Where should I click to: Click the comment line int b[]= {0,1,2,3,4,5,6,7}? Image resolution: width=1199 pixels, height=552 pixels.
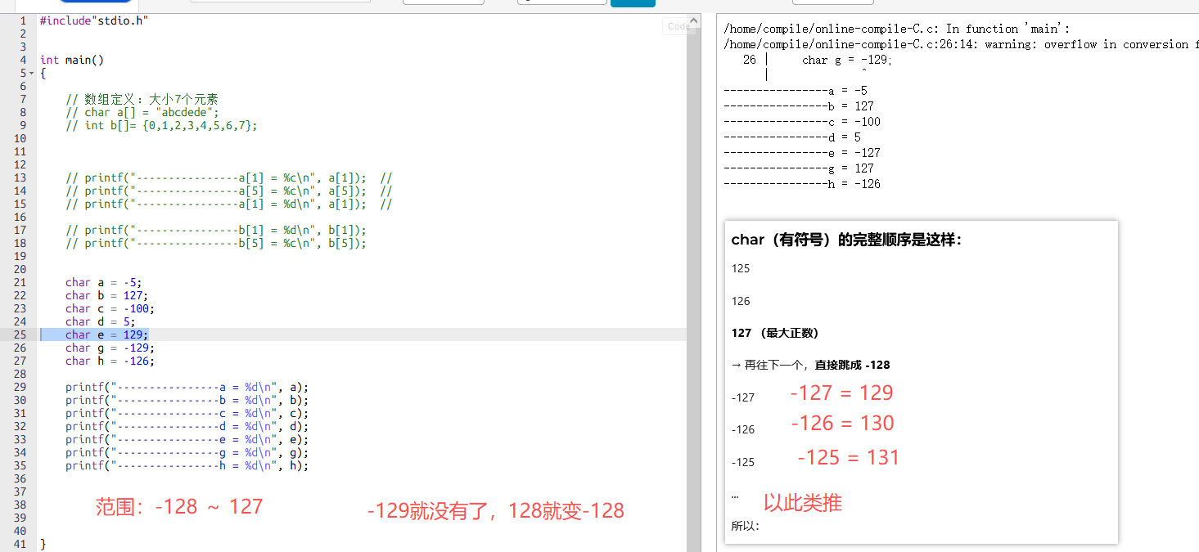162,125
